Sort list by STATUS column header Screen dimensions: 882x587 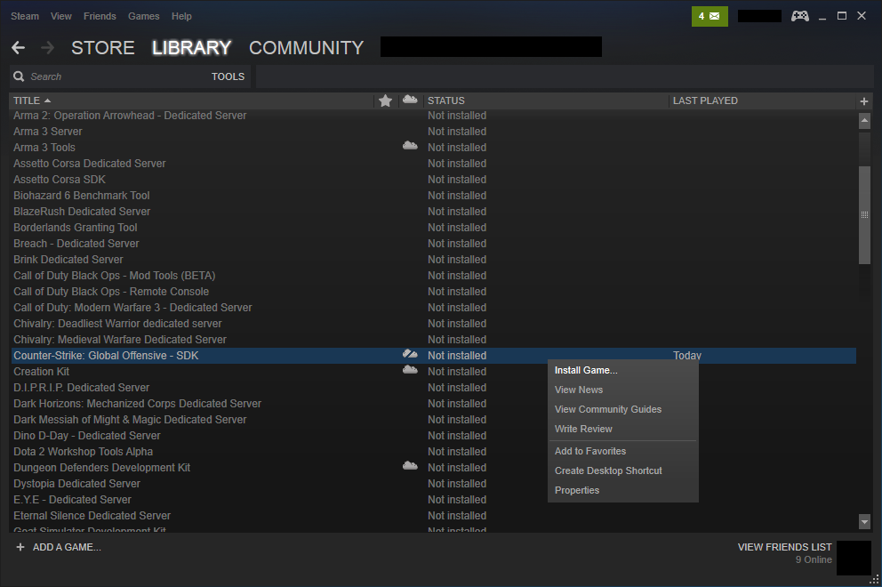pos(446,101)
